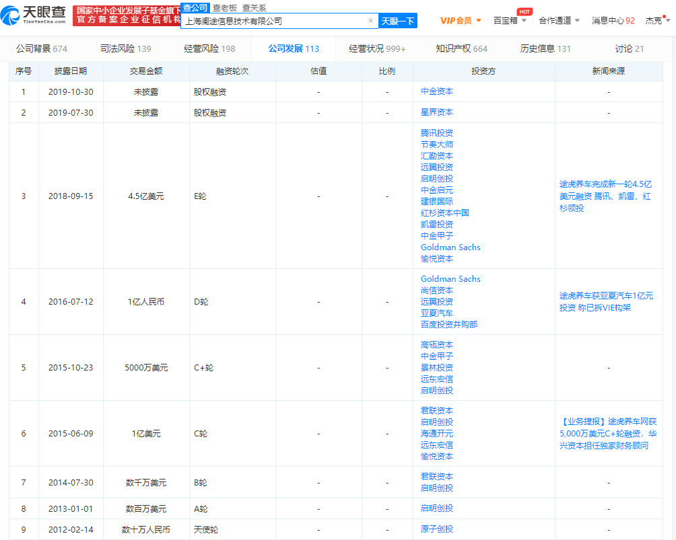The width and height of the screenshot is (676, 540).
Task: Open investor 中金资本 in row 1
Action: [x=437, y=91]
